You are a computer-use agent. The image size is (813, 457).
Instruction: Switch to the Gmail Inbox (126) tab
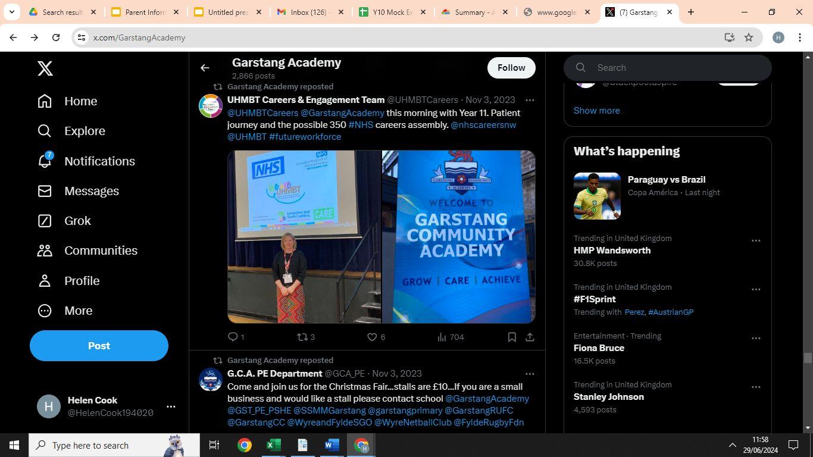click(x=309, y=12)
